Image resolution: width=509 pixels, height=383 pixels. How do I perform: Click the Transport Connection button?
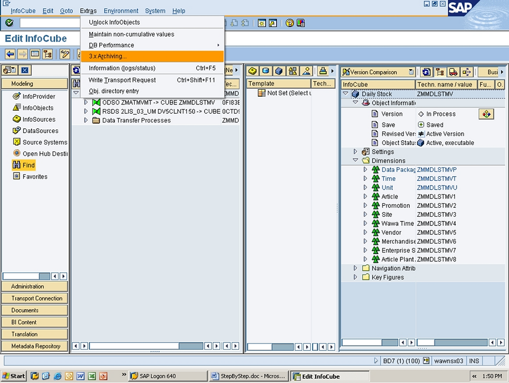[x=35, y=298]
